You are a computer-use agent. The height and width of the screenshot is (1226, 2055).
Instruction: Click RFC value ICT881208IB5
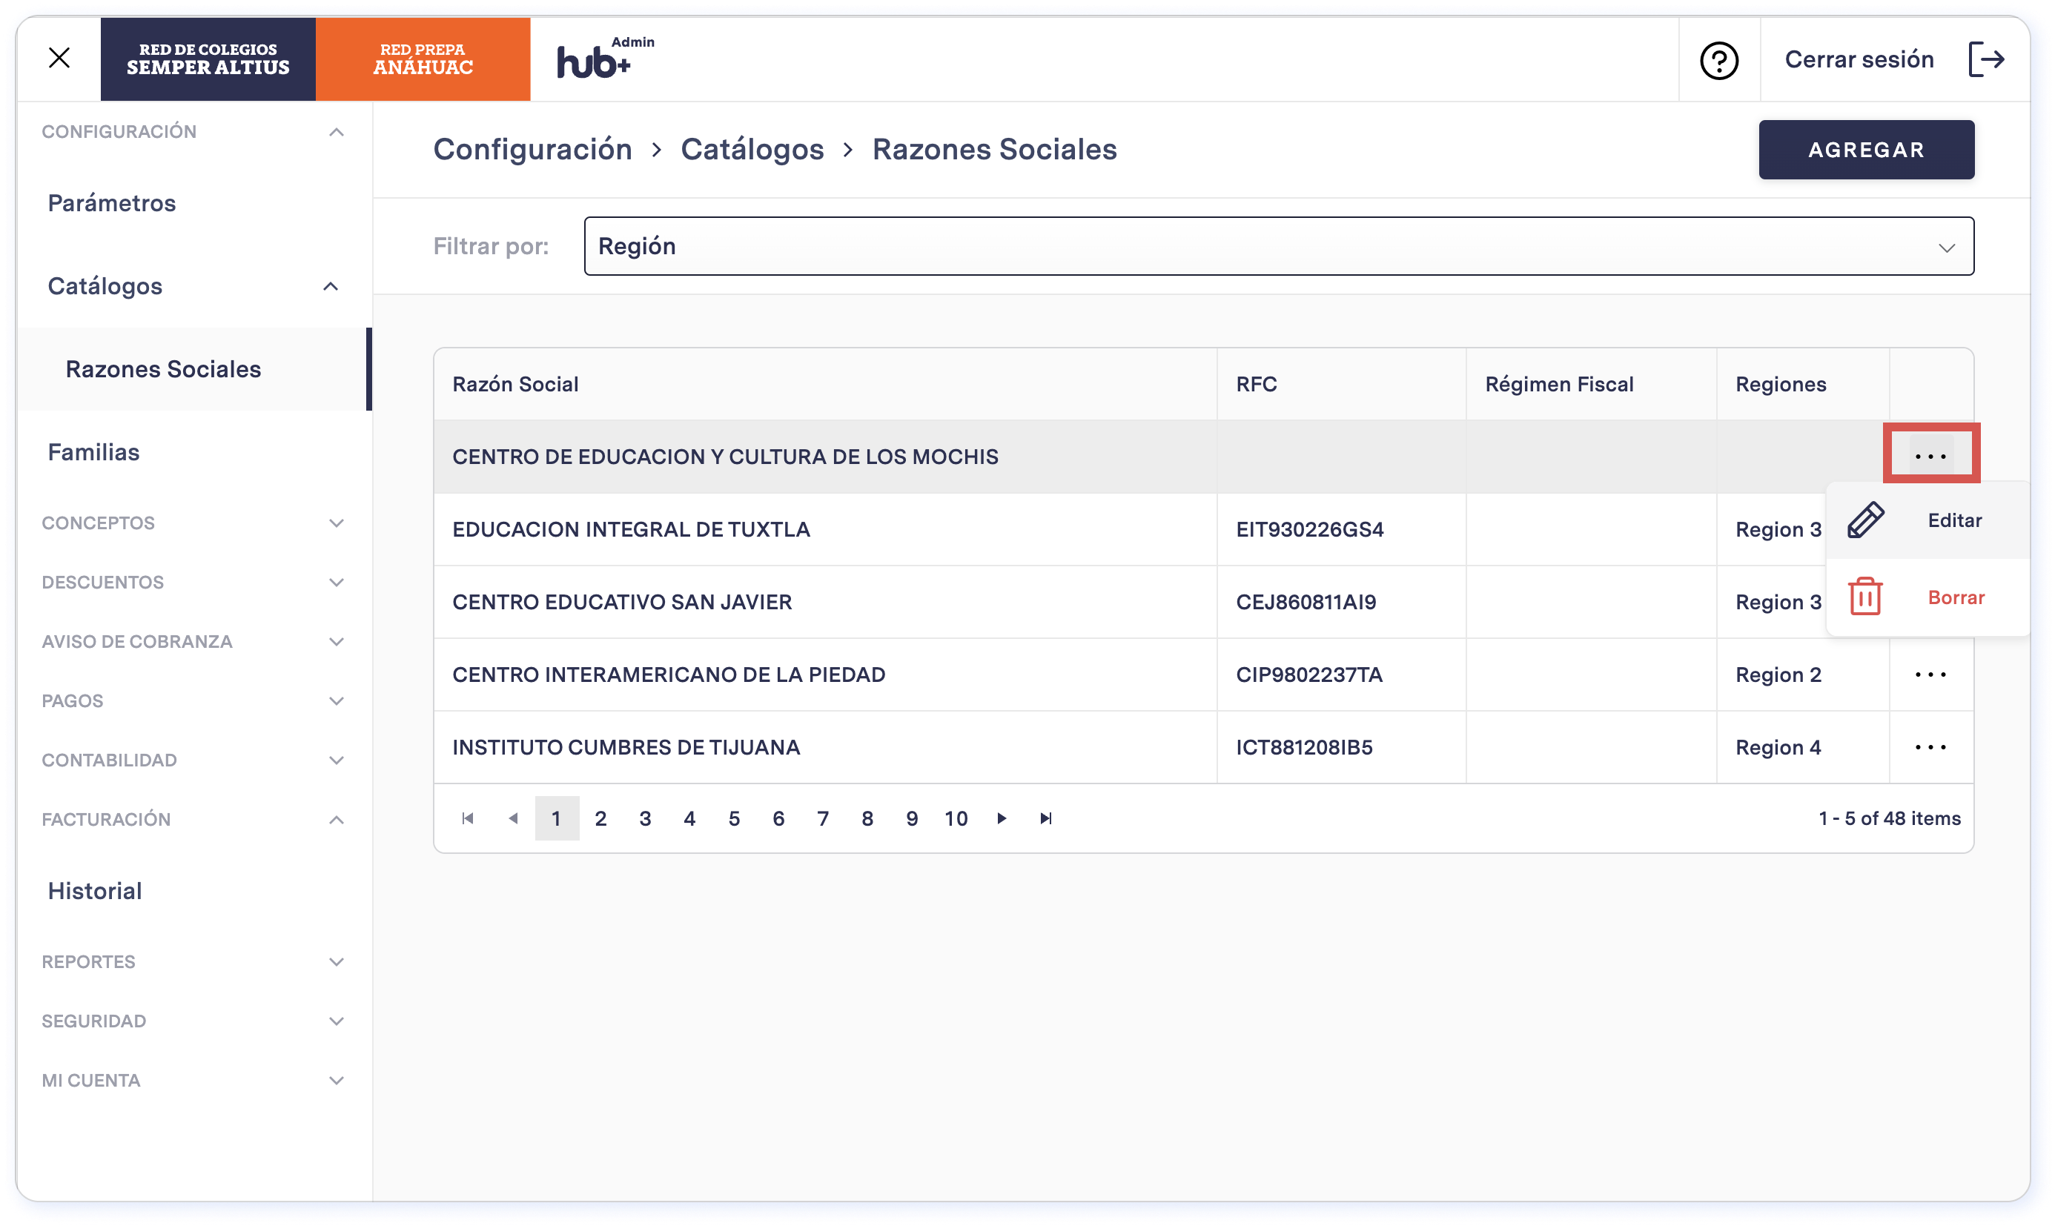(x=1303, y=747)
